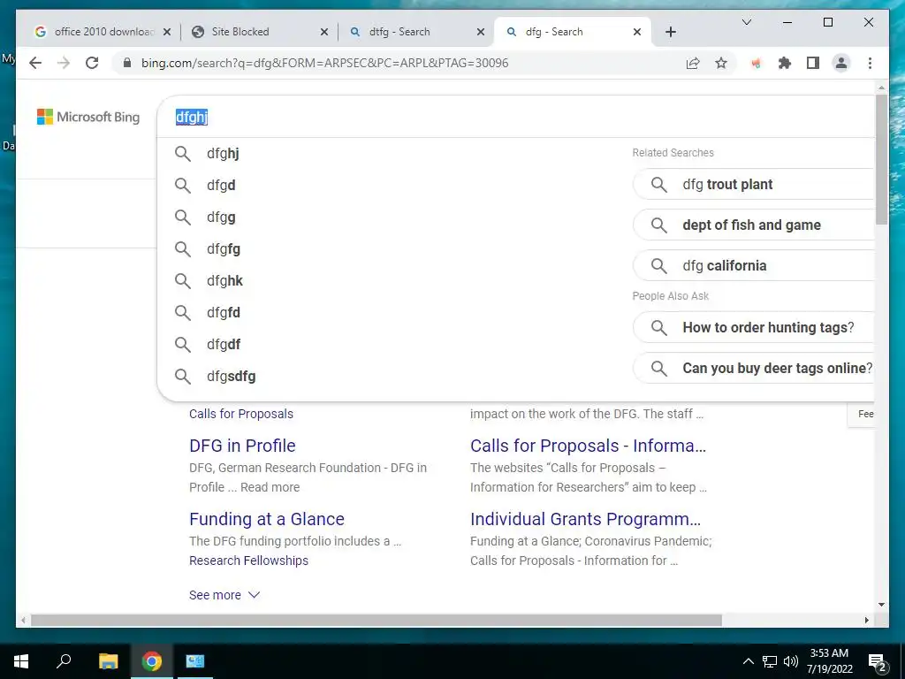The width and height of the screenshot is (905, 679).
Task: Open the orange extension icon in the toolbar
Action: coord(757,63)
